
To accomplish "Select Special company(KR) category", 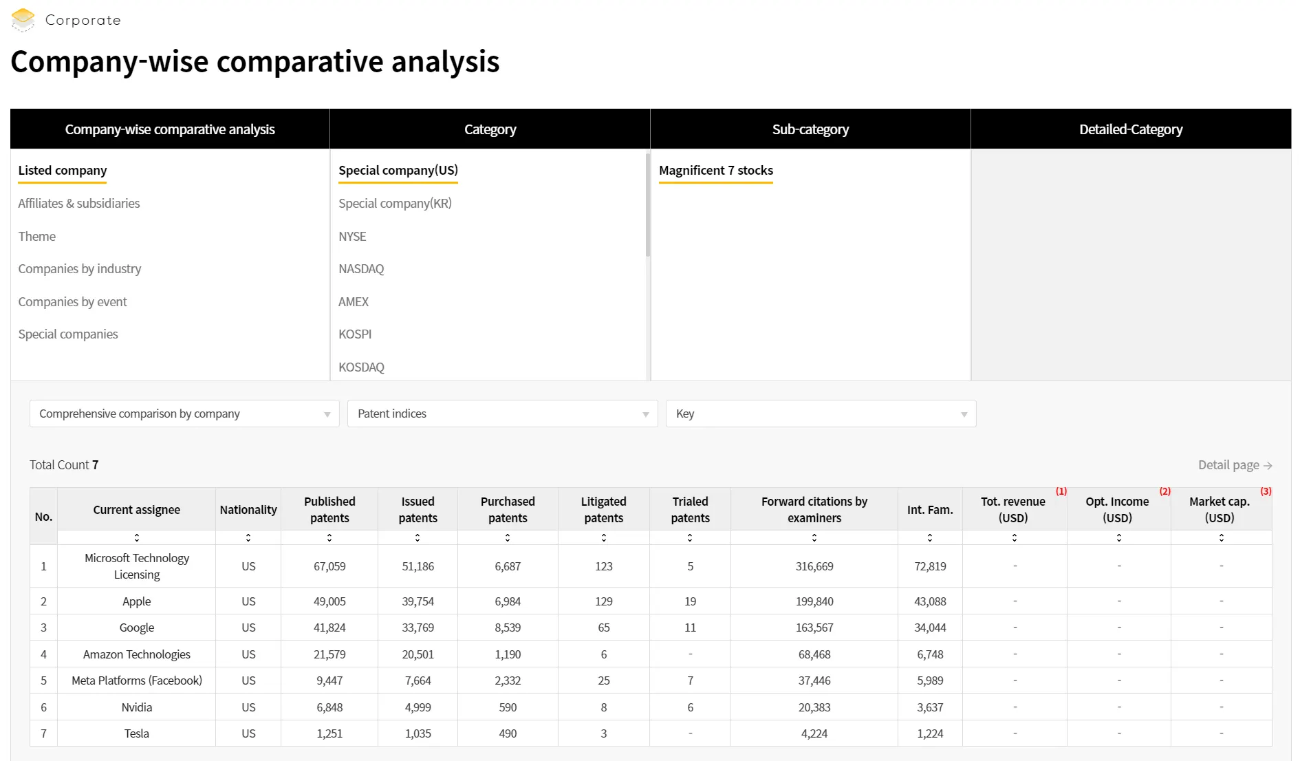I will [x=395, y=204].
